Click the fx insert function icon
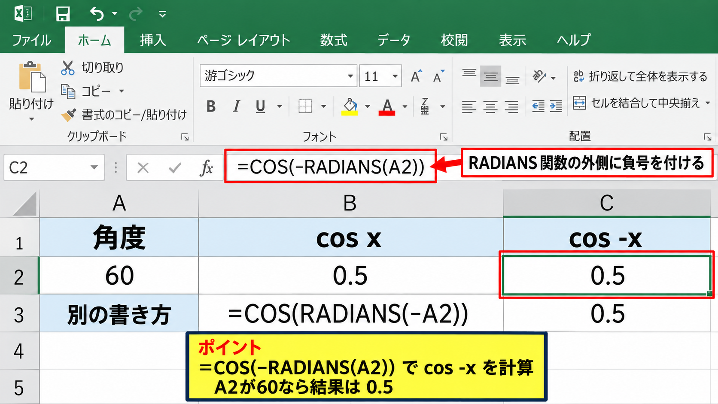Screen dimensions: 718x404 pyautogui.click(x=207, y=167)
